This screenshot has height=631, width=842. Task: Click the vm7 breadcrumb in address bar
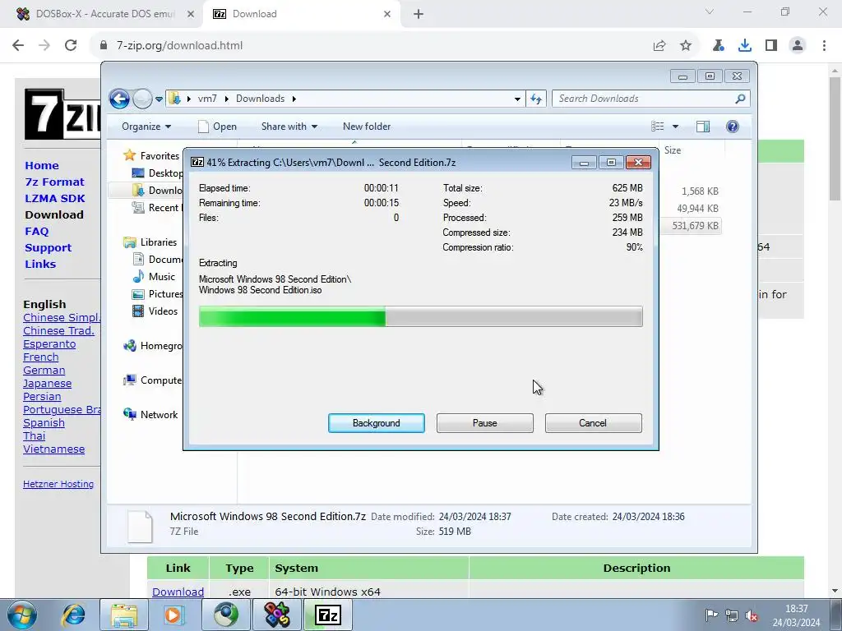(x=207, y=99)
